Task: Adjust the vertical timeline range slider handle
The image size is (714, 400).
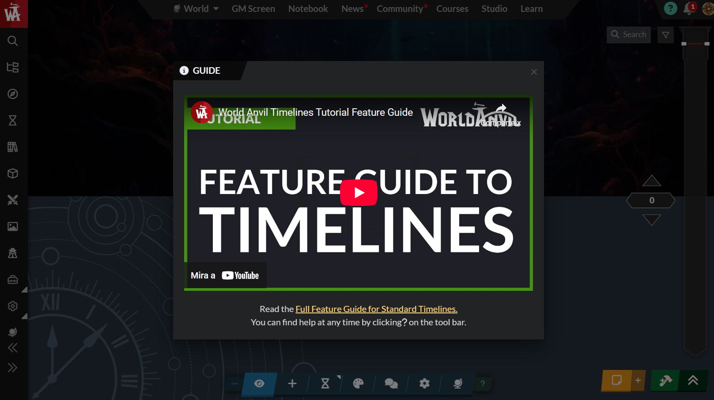Action: click(x=695, y=44)
